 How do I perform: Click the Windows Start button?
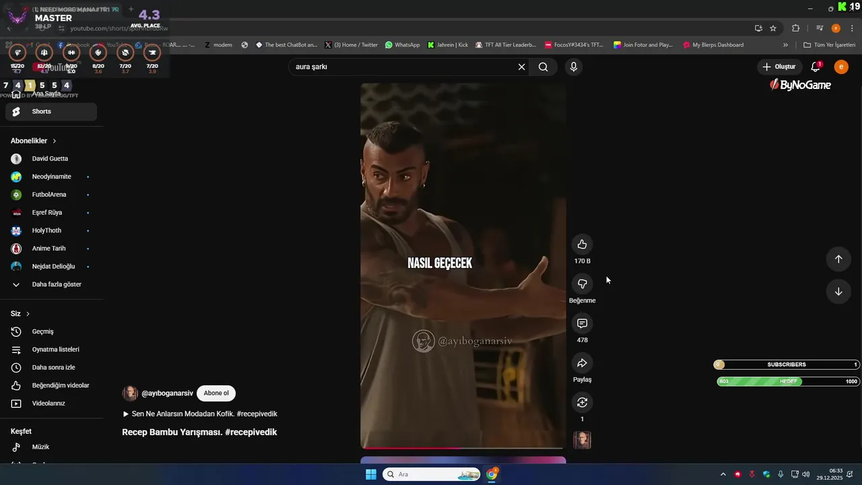pyautogui.click(x=371, y=474)
